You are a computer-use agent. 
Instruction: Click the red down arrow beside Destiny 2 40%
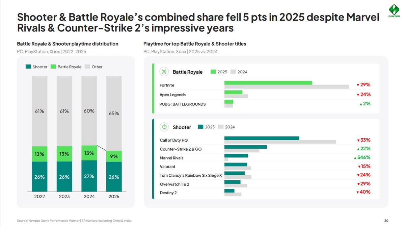click(x=357, y=193)
